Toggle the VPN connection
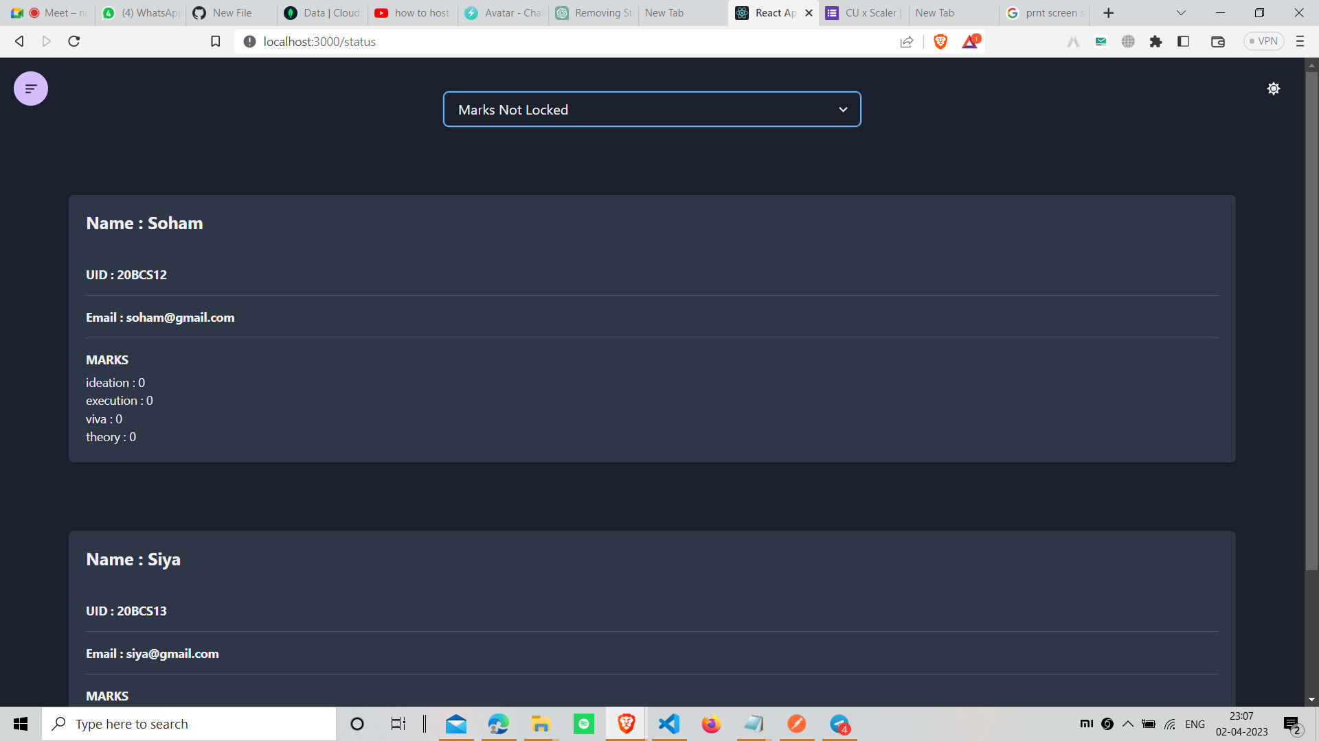The image size is (1319, 741). [x=1264, y=40]
